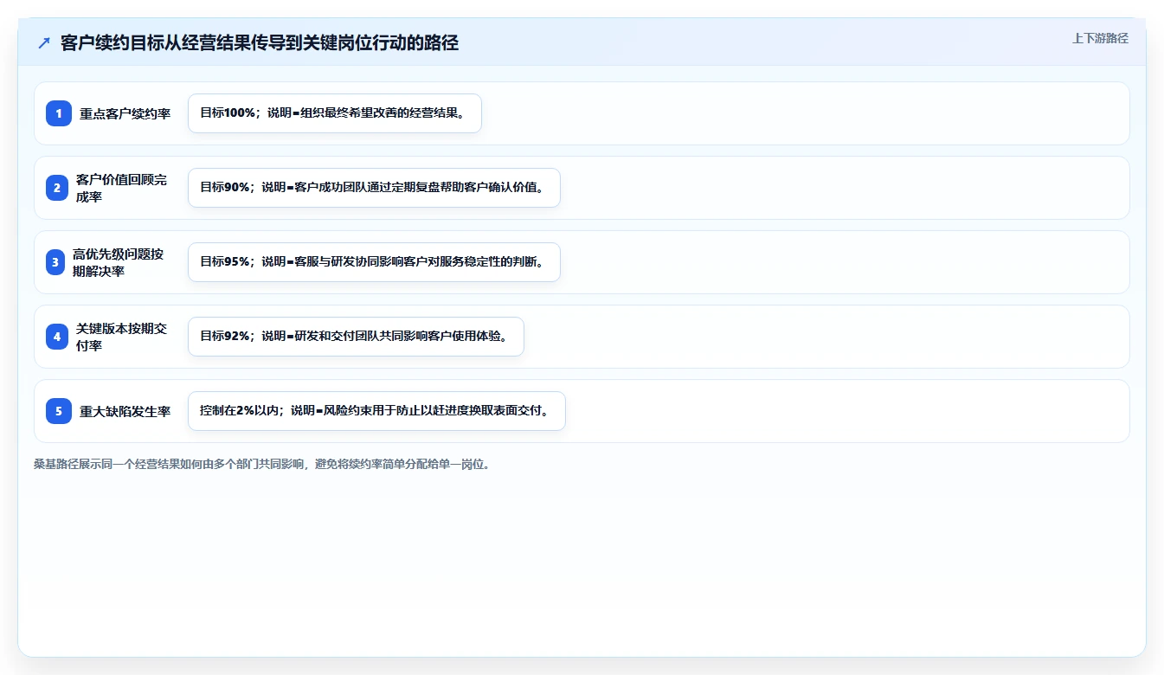The width and height of the screenshot is (1164, 675).
Task: Open the 目标100% description box
Action: [x=335, y=113]
